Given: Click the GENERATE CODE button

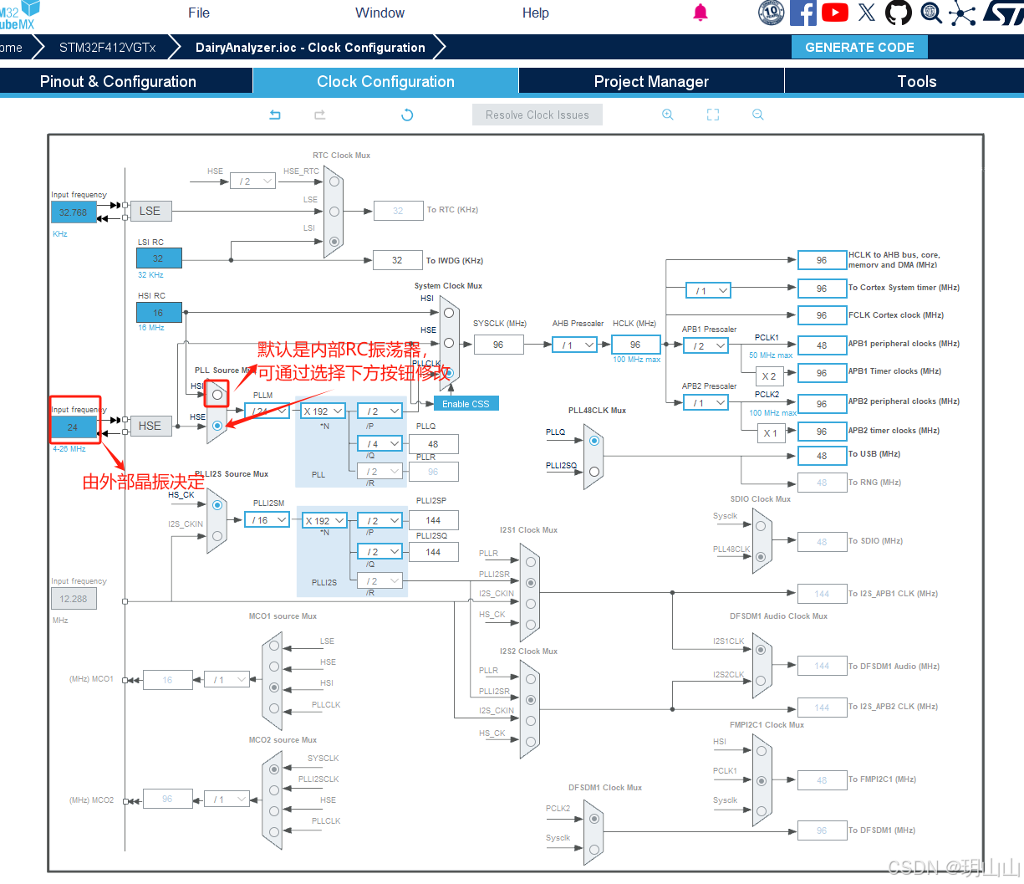Looking at the screenshot, I should click(x=859, y=47).
